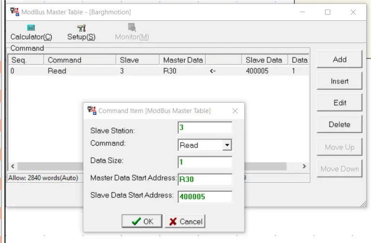Select the R30 master data cell

(170, 71)
